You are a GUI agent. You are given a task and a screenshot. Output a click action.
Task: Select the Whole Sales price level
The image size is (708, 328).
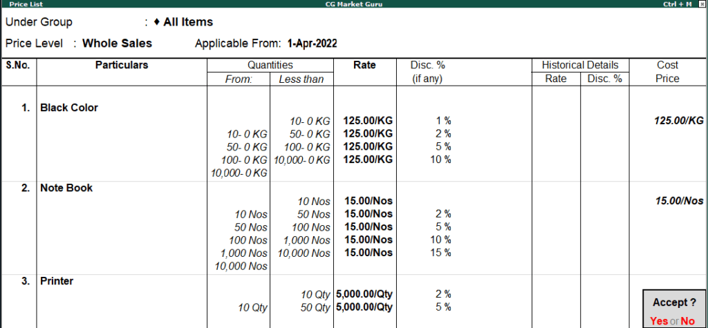point(118,44)
